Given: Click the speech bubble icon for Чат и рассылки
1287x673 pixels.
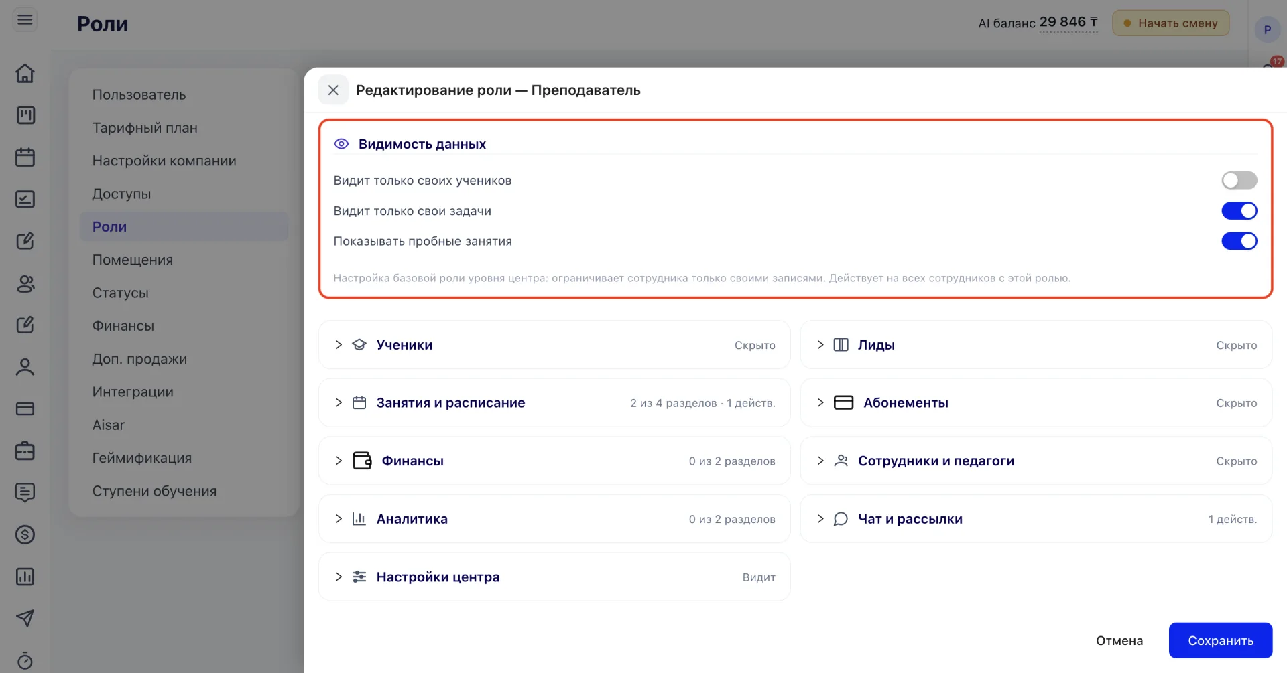Looking at the screenshot, I should [841, 518].
